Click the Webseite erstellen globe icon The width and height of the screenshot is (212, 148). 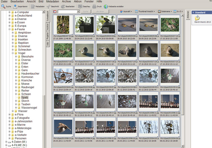tap(106, 6)
